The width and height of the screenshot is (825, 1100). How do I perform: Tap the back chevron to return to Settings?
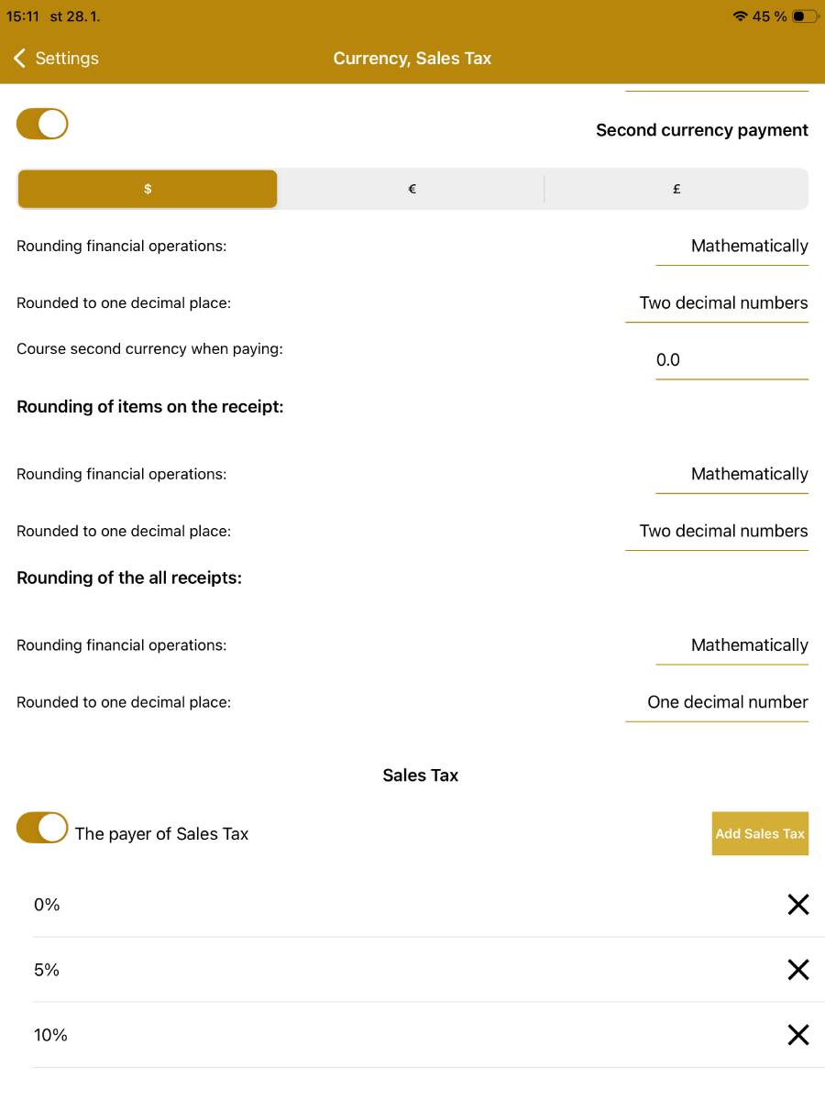point(19,58)
